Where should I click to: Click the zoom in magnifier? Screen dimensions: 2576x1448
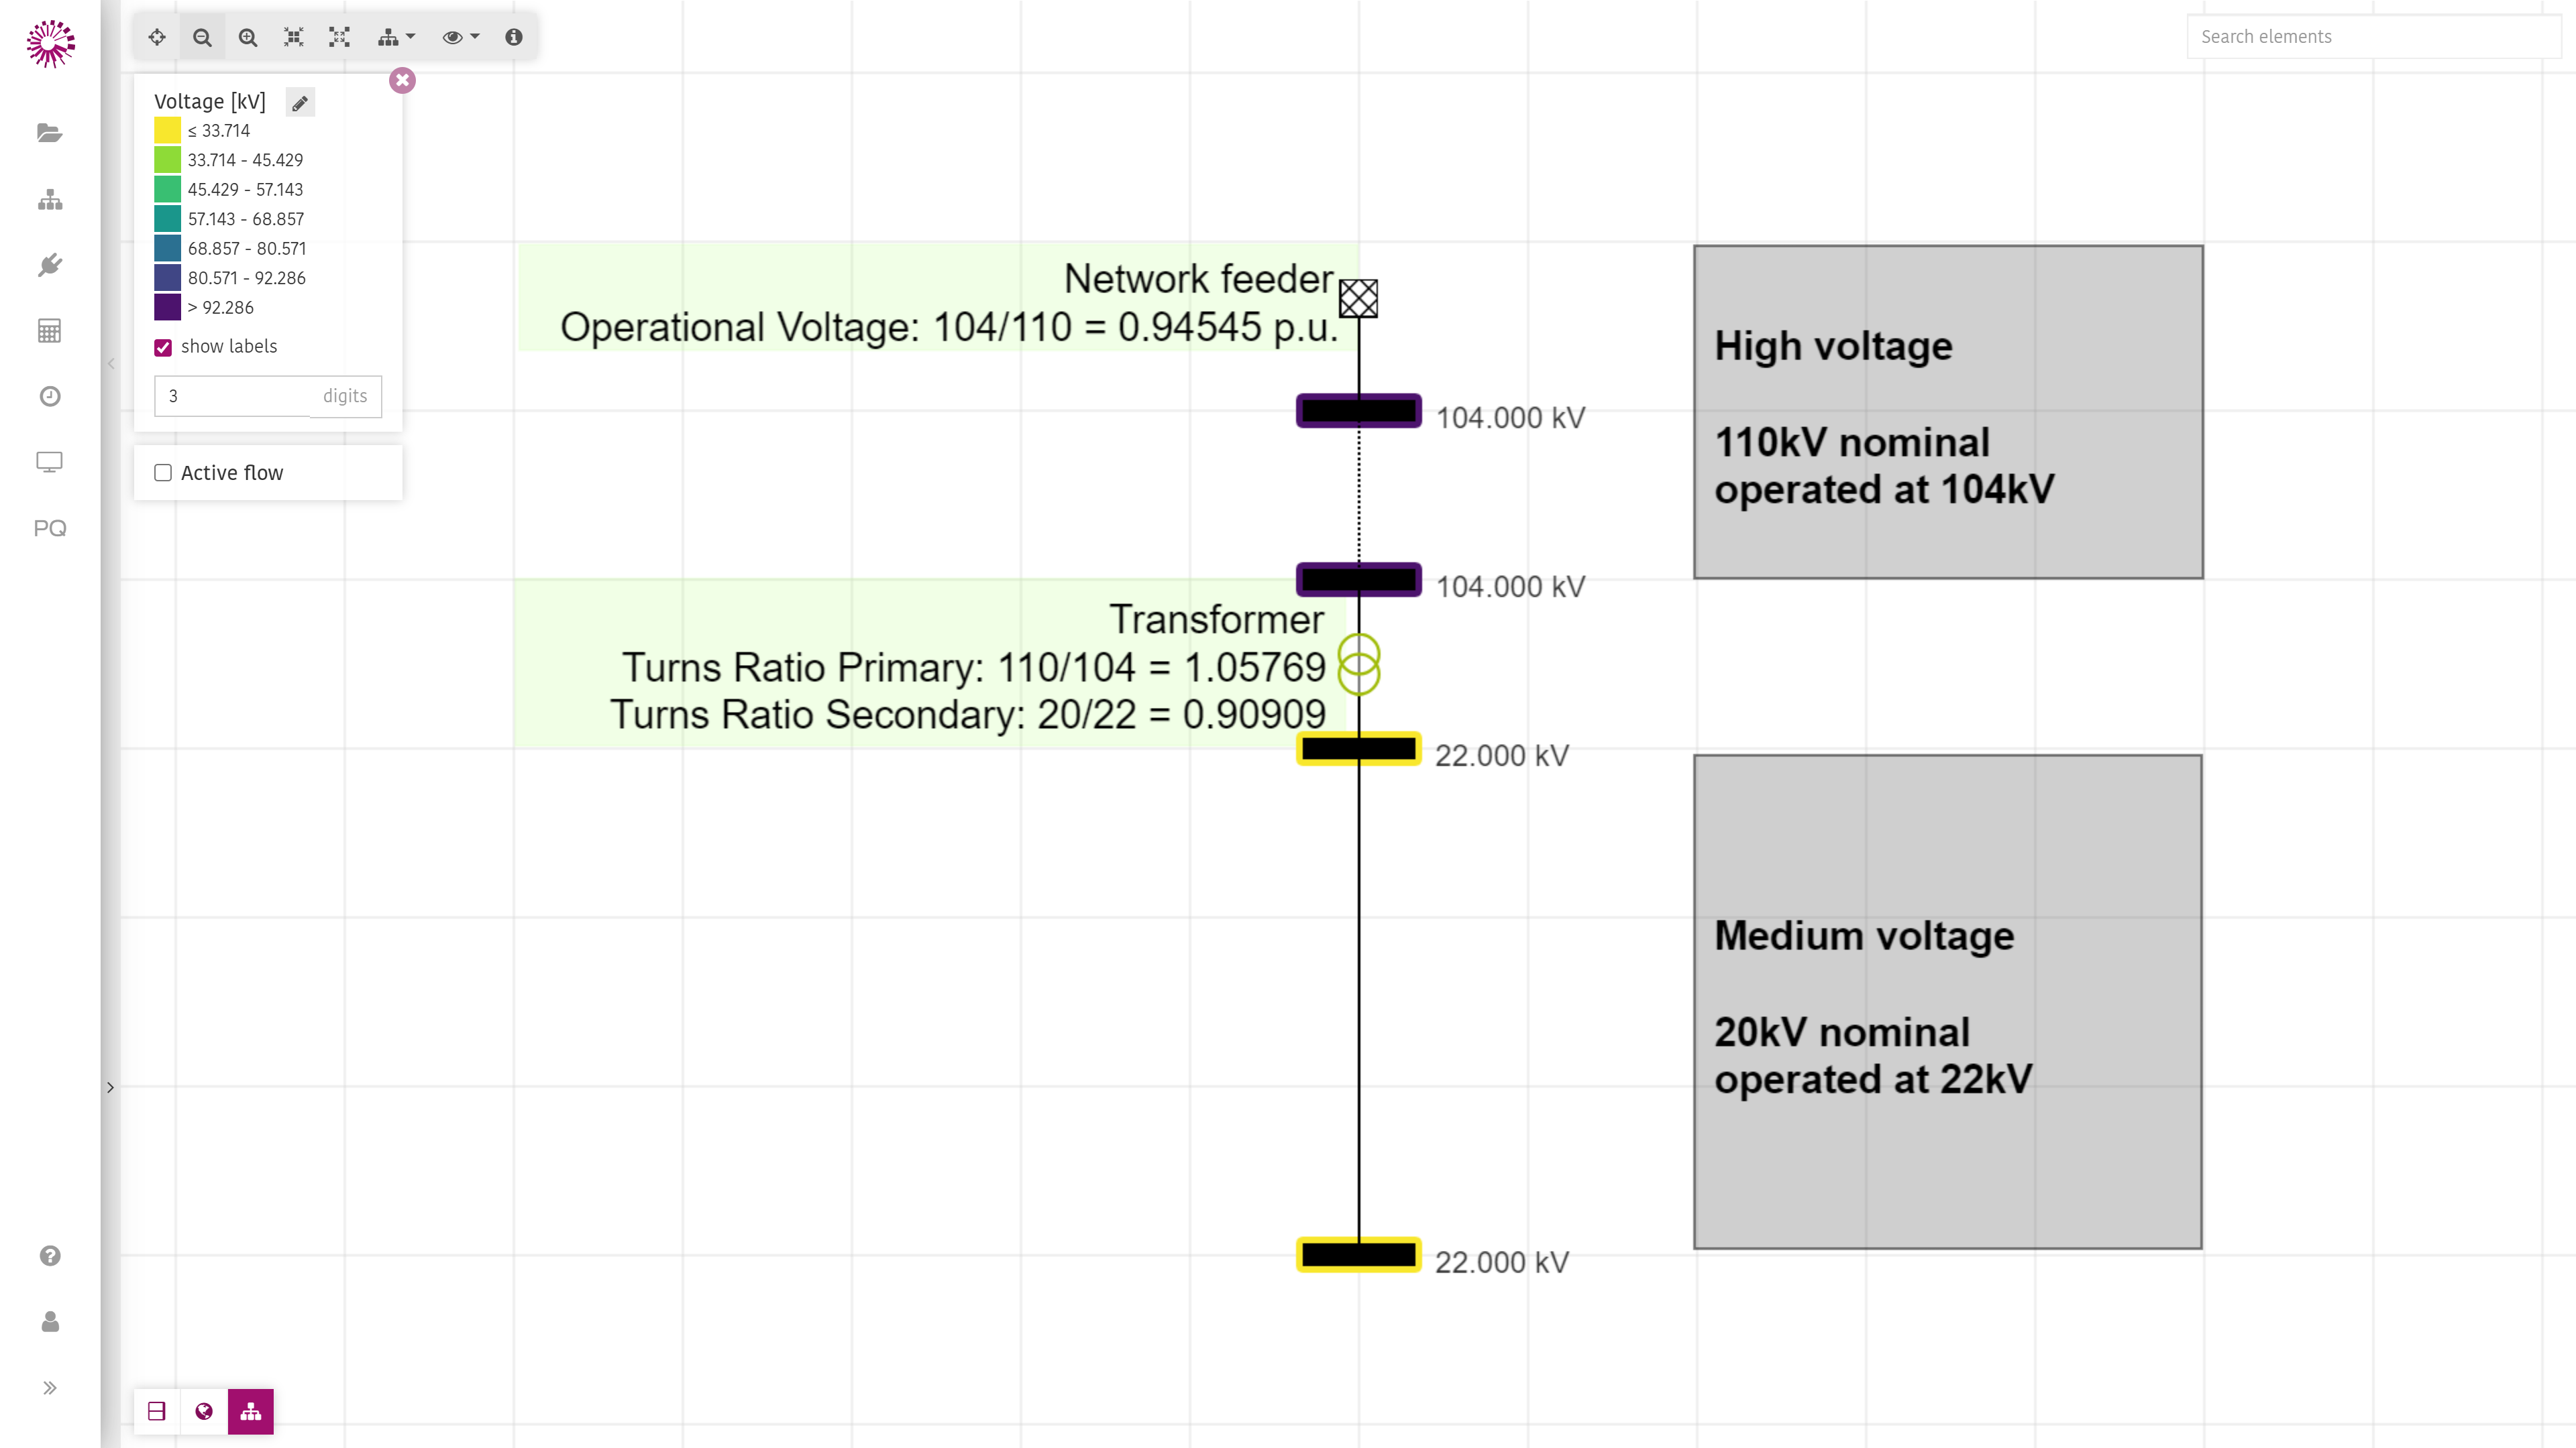pyautogui.click(x=248, y=37)
